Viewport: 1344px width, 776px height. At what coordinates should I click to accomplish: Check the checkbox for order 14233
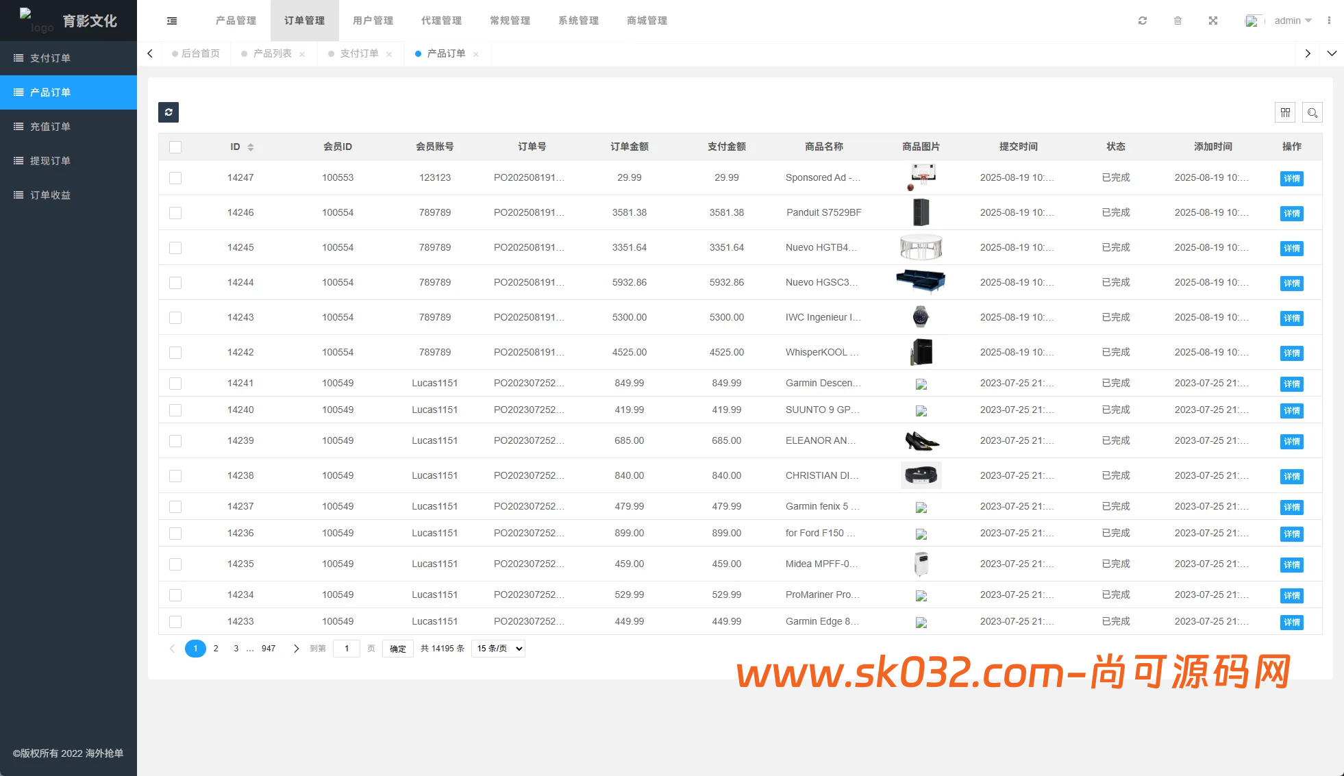click(175, 622)
